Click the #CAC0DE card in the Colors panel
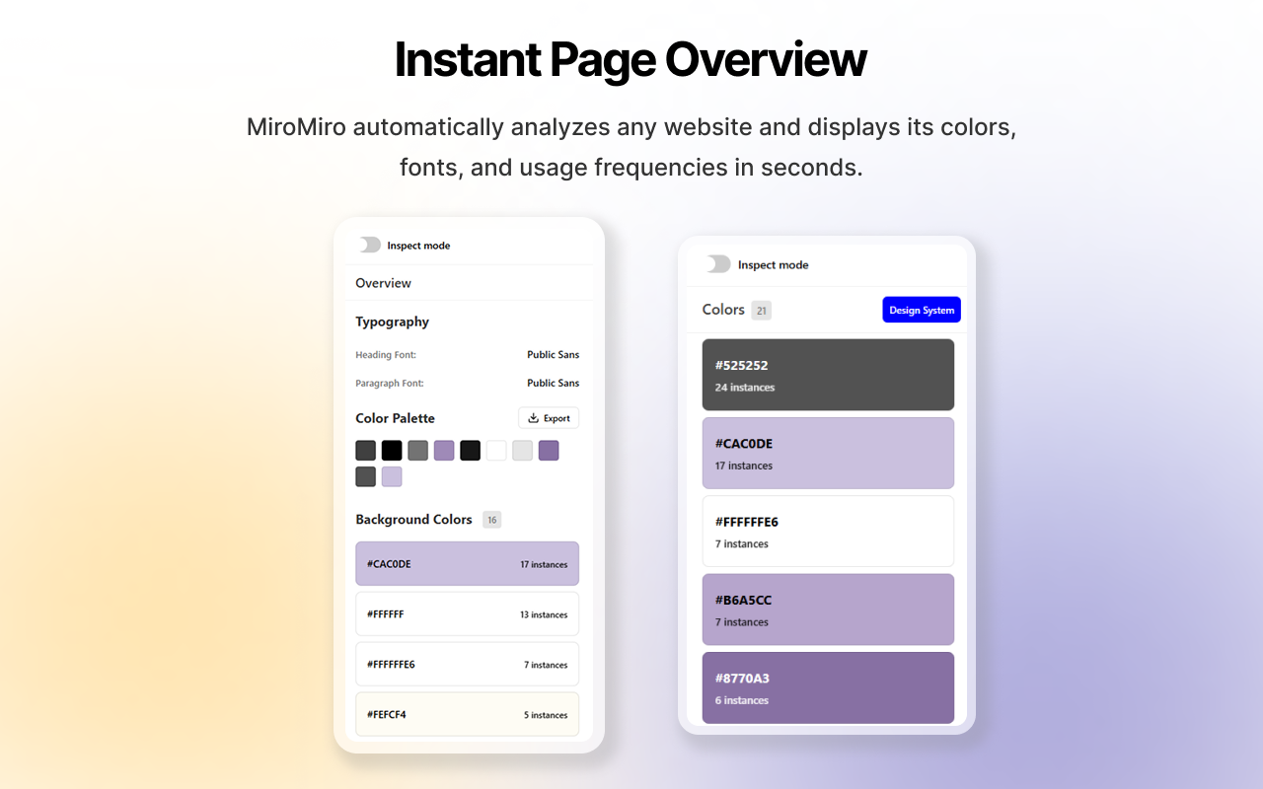Image resolution: width=1263 pixels, height=789 pixels. [828, 453]
